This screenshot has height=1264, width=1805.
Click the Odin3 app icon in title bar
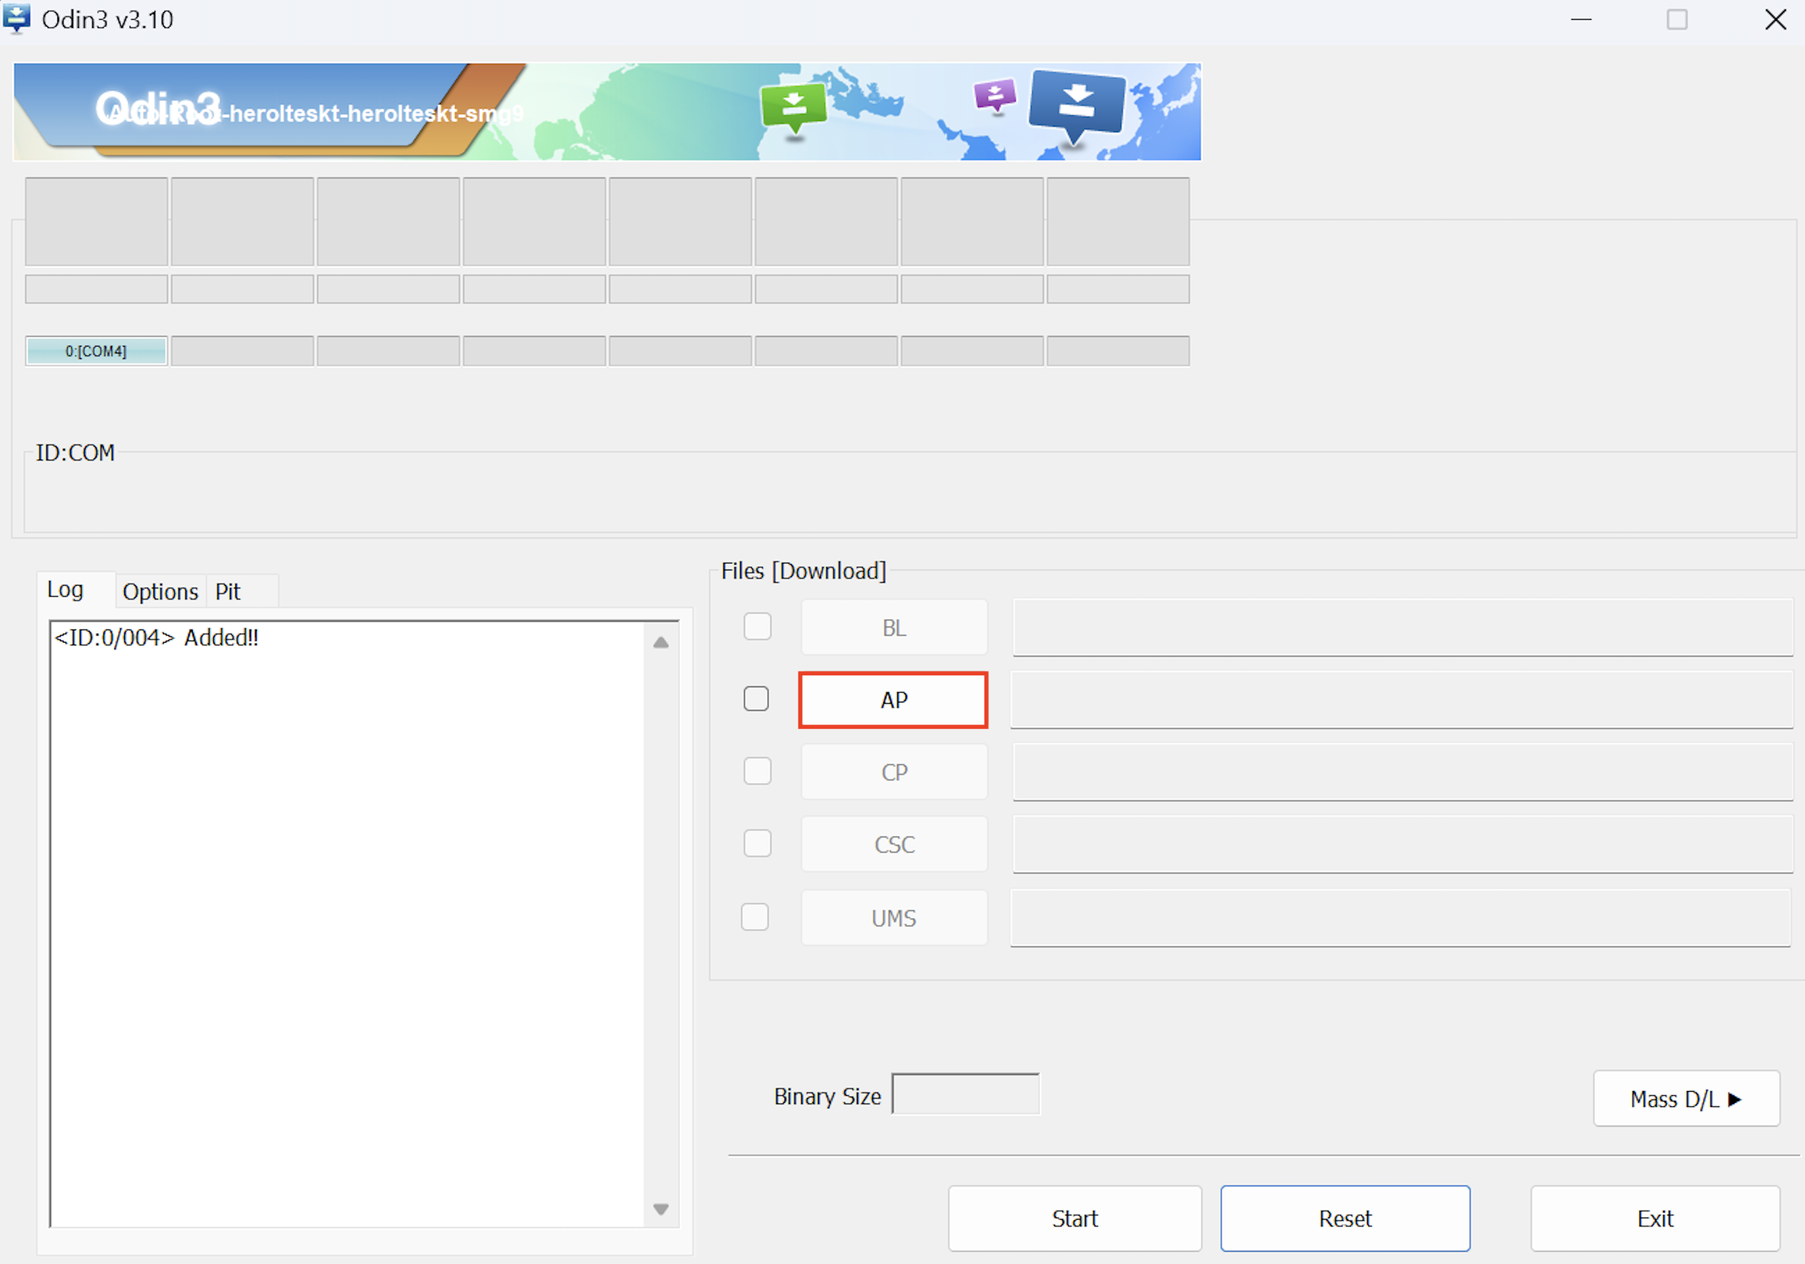17,18
